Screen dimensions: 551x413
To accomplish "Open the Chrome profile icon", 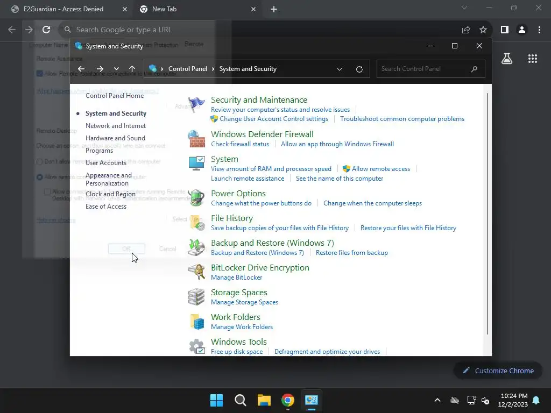I will pyautogui.click(x=522, y=30).
